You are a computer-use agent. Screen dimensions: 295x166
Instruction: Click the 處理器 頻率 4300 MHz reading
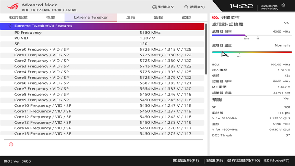(x=251, y=31)
